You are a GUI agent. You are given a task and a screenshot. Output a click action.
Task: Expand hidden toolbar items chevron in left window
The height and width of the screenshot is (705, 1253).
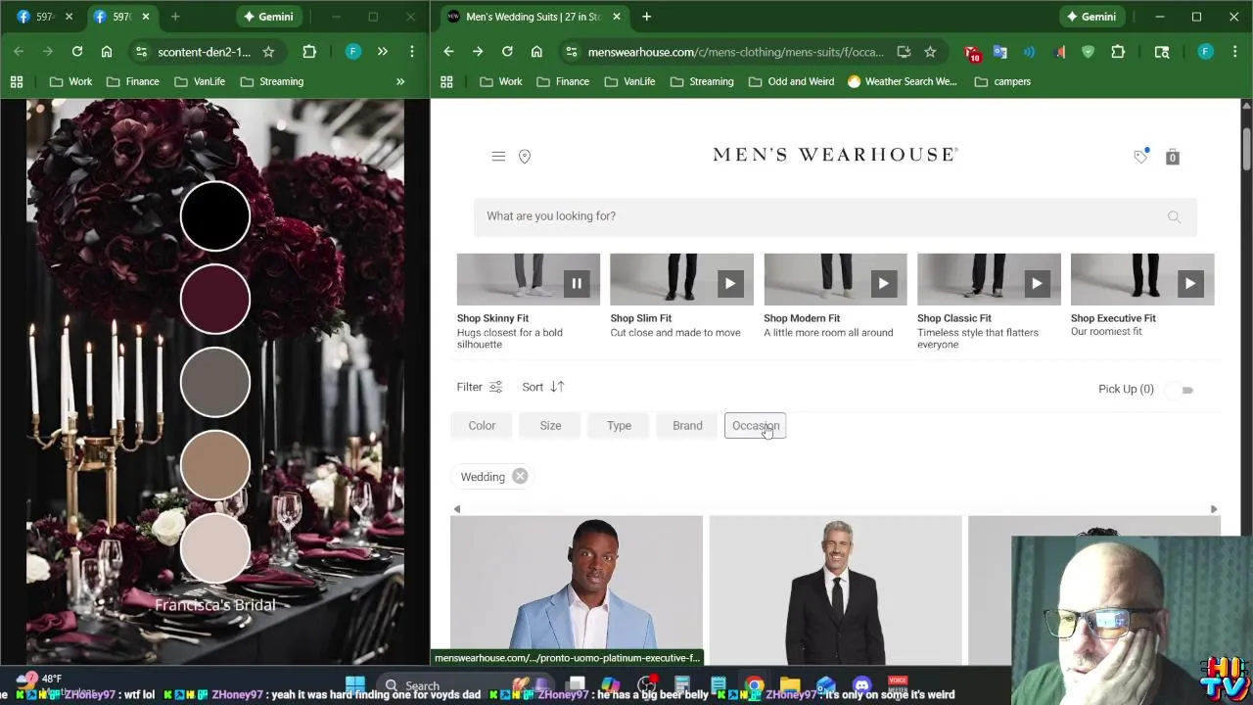pos(383,52)
